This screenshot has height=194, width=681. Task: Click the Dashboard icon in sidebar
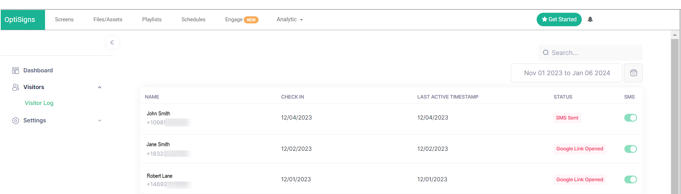pyautogui.click(x=16, y=71)
